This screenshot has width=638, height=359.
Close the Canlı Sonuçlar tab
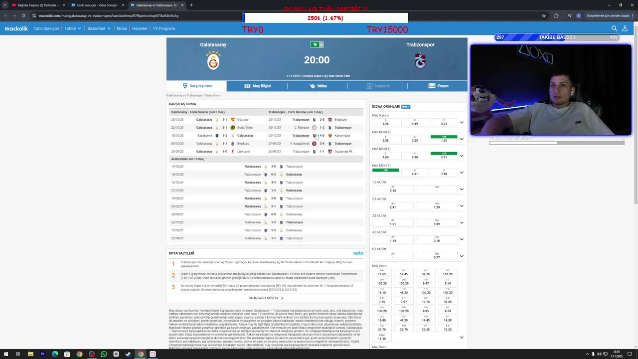click(x=123, y=5)
